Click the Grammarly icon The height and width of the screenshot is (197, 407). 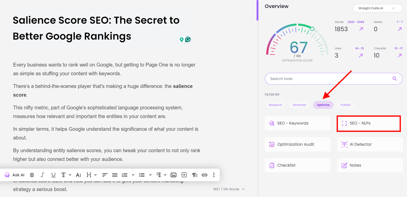188,39
